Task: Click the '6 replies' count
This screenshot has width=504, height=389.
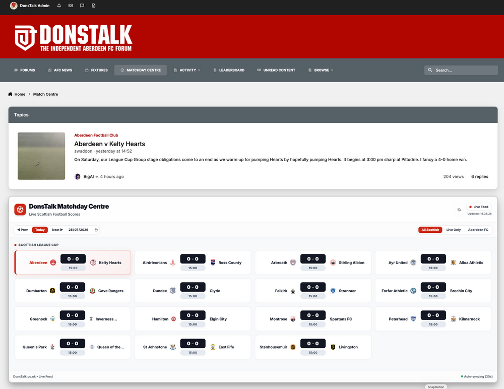Action: point(480,176)
